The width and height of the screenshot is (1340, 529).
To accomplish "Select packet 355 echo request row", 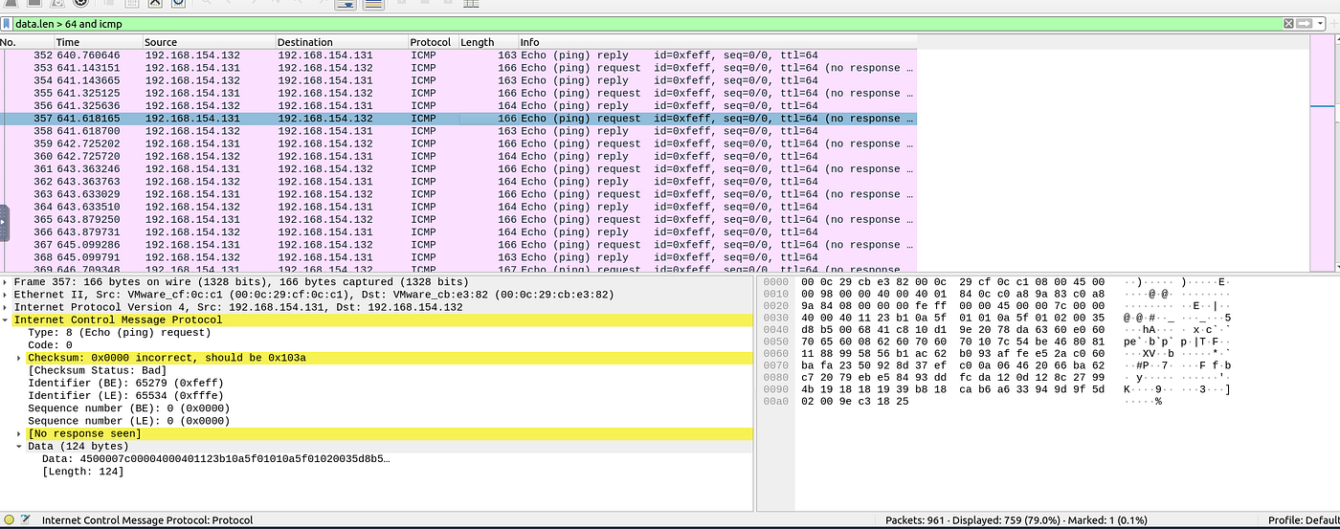I will 458,93.
